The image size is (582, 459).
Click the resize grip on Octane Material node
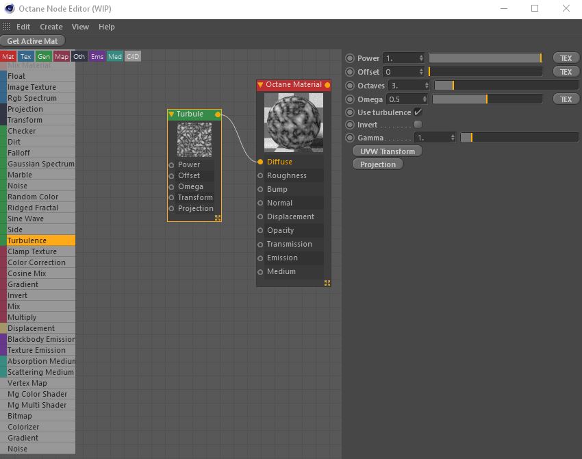click(x=327, y=282)
